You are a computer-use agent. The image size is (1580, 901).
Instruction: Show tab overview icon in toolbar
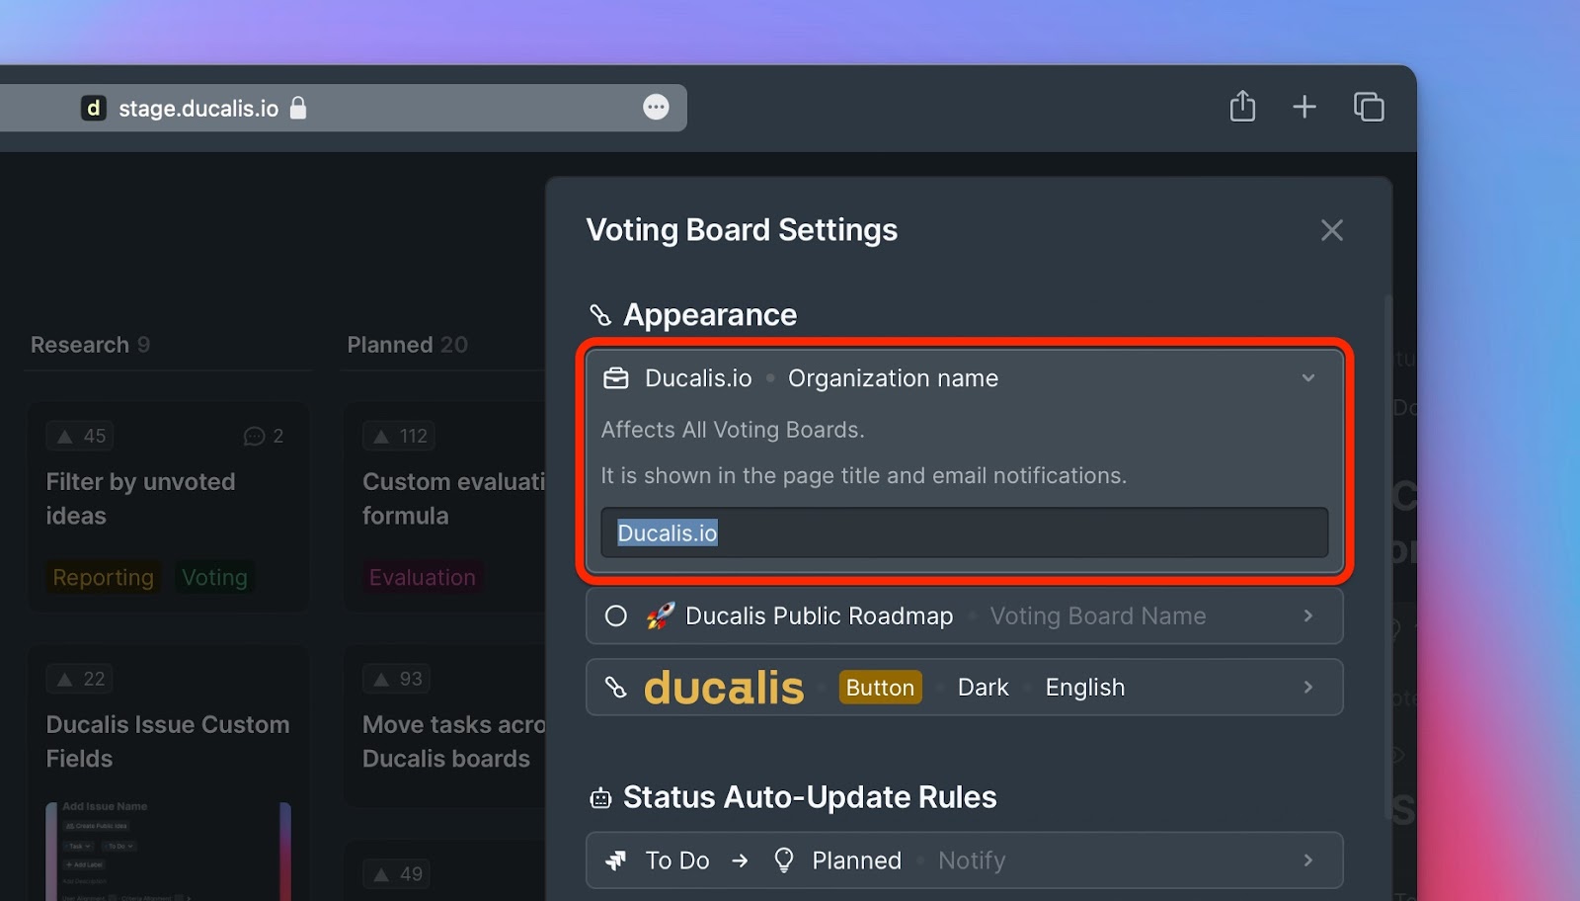(1369, 107)
